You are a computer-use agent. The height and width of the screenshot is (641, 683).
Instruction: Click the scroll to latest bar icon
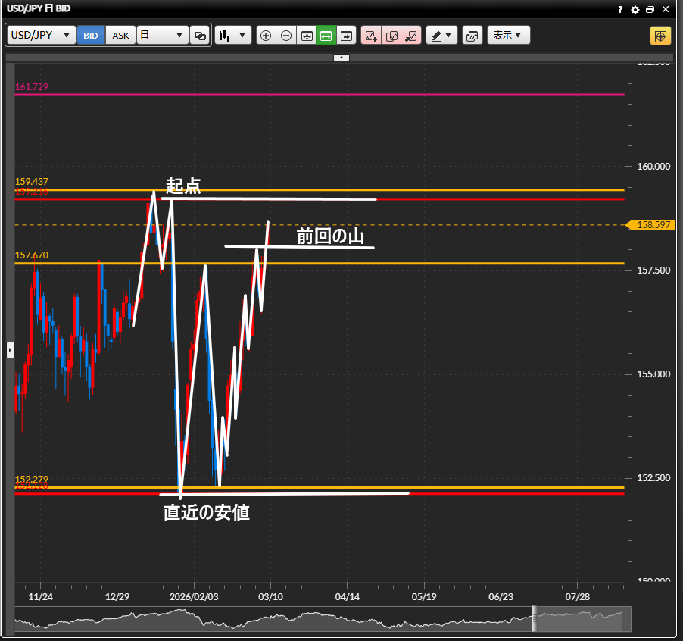(x=347, y=36)
